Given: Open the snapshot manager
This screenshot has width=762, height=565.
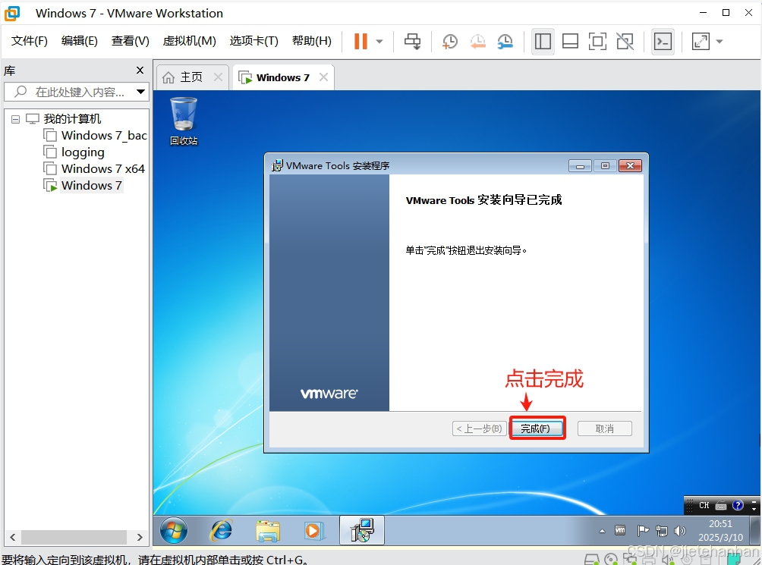Looking at the screenshot, I should tap(505, 41).
